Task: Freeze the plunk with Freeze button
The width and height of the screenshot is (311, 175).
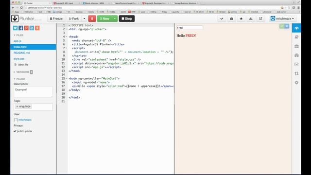Action: pyautogui.click(x=56, y=18)
